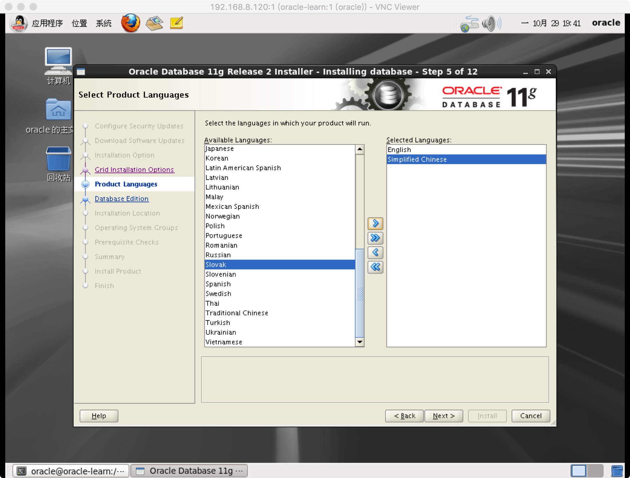Viewport: 630px width, 478px height.
Task: Select Portuguese in available languages
Action: point(280,236)
